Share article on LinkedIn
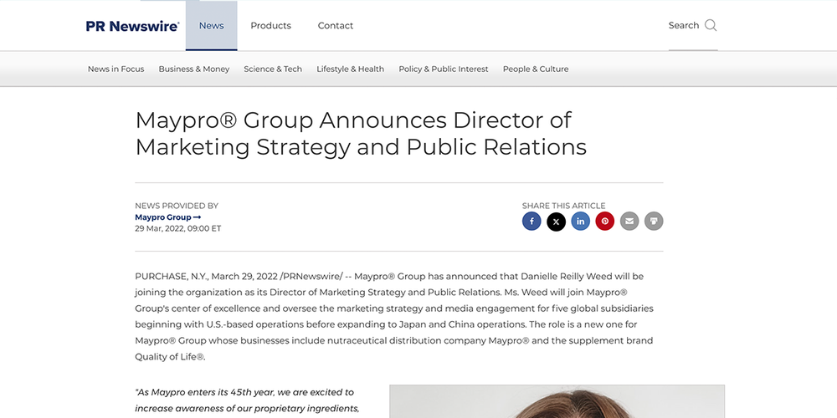 coord(580,222)
